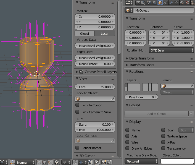Image resolution: width=195 pixels, height=165 pixels.
Task: Click the Mean Crease value slider
Action: coord(95,64)
